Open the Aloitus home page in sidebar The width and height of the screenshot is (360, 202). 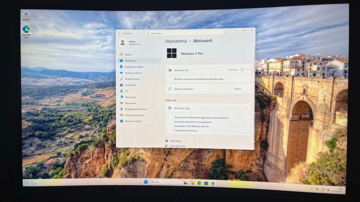[x=139, y=55]
